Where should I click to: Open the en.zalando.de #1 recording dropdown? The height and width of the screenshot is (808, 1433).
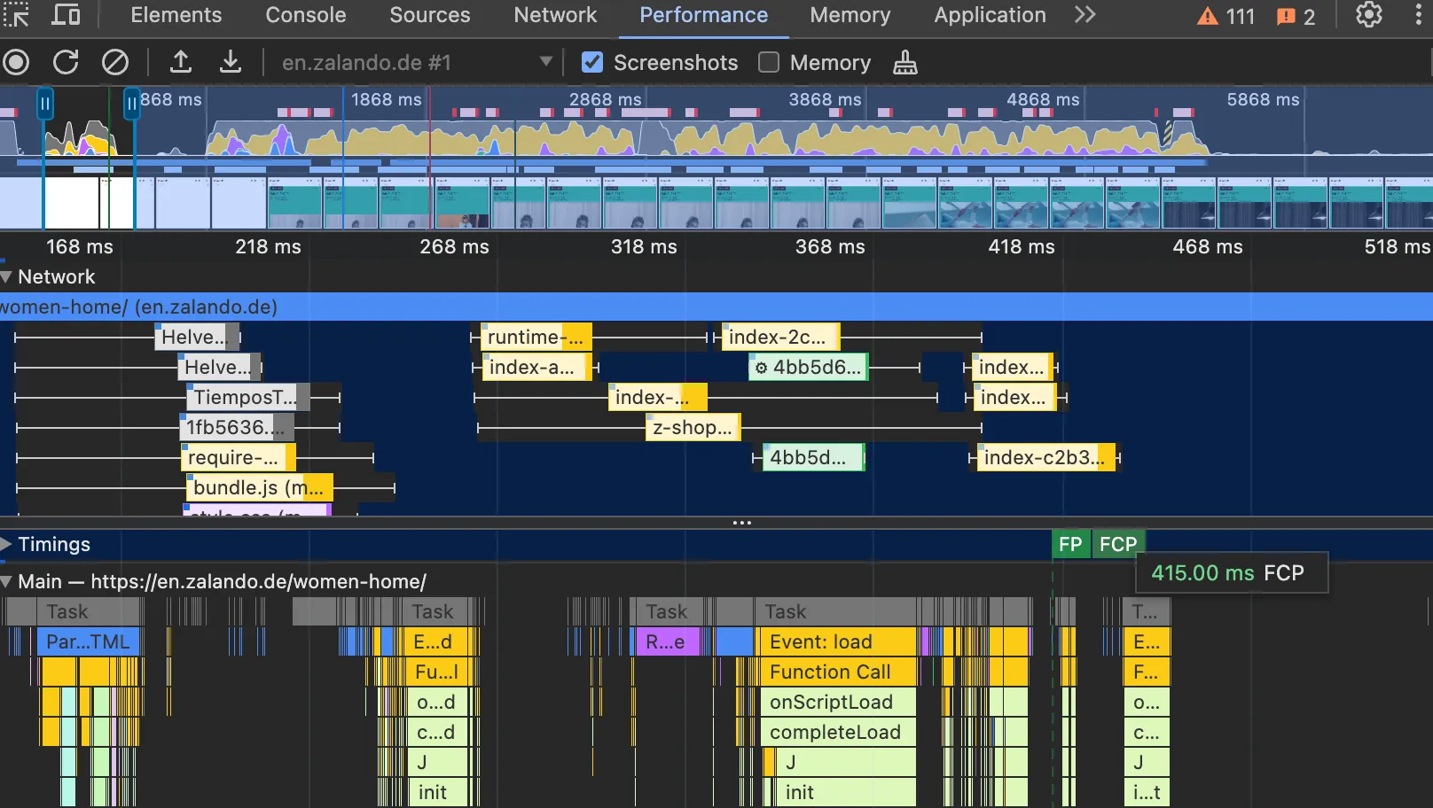[x=417, y=63]
